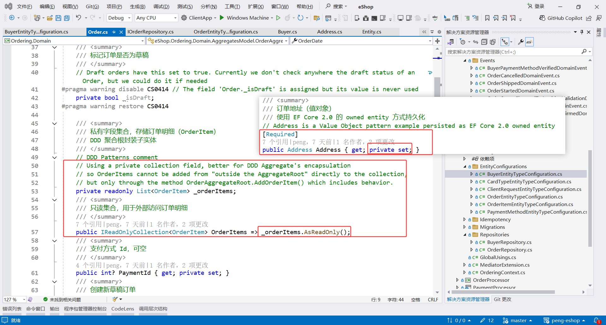Expand the Idempotency folder

tap(465, 219)
